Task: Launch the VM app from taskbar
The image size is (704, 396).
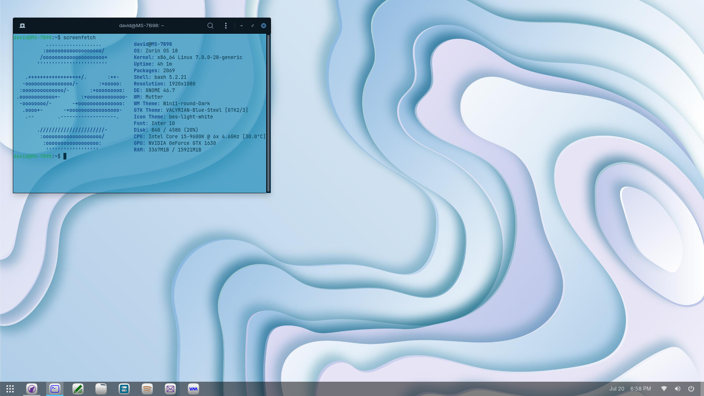Action: [x=194, y=389]
